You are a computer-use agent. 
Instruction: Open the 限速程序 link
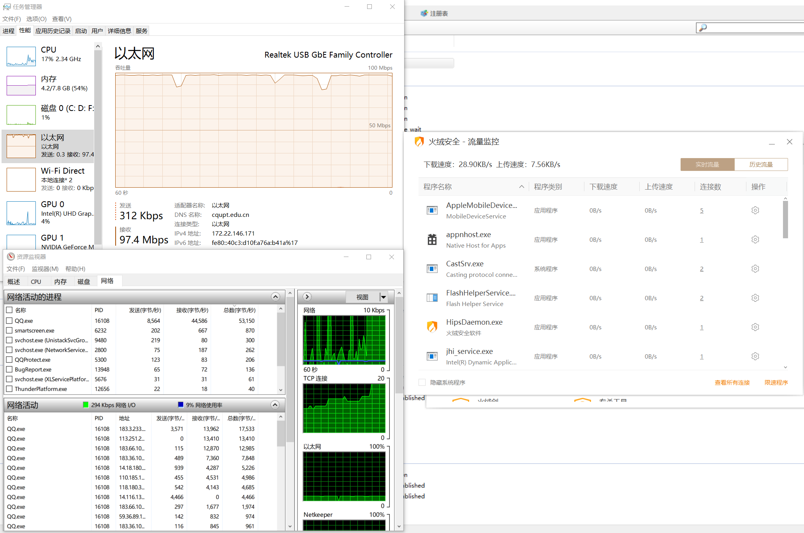pyautogui.click(x=776, y=382)
